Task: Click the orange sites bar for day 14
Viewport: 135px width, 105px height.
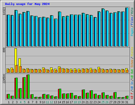Action: (x=60, y=70)
